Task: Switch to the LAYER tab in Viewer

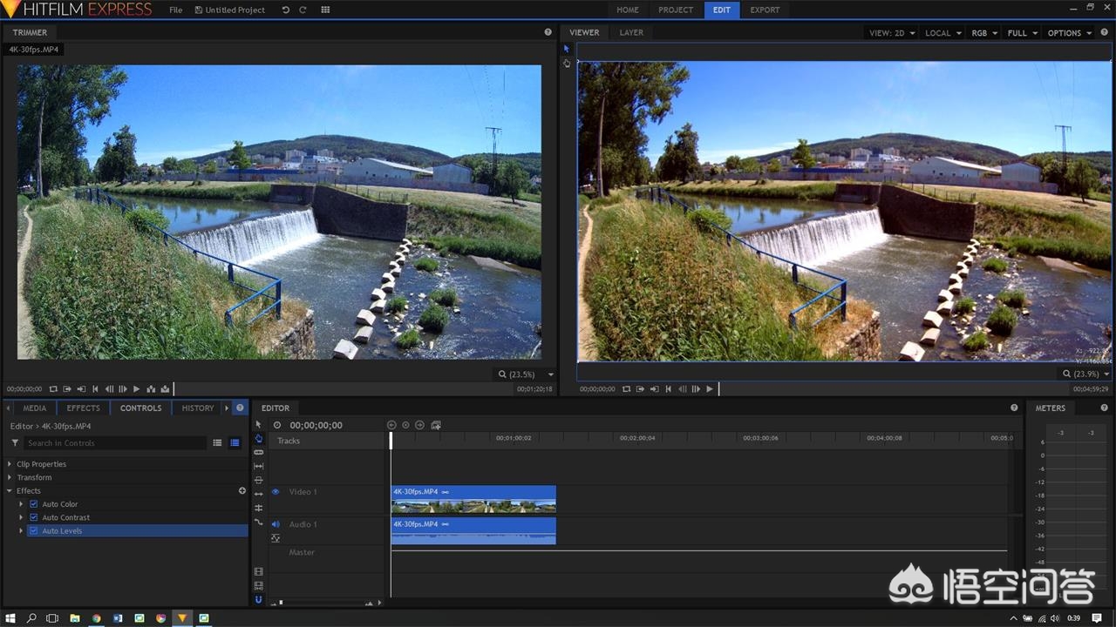Action: point(631,32)
